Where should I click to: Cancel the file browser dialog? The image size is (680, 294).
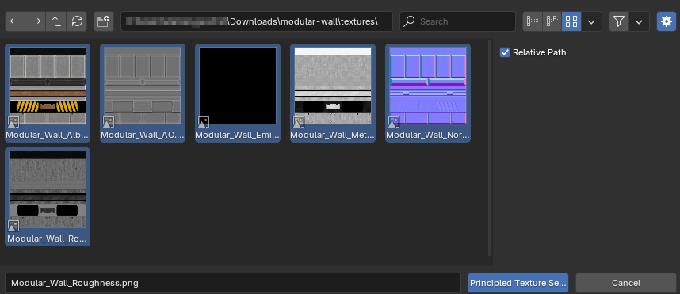click(x=626, y=283)
